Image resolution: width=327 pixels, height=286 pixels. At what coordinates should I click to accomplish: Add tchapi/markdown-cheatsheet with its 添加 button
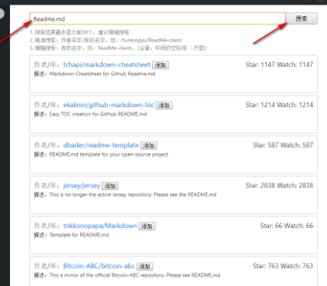(x=160, y=66)
